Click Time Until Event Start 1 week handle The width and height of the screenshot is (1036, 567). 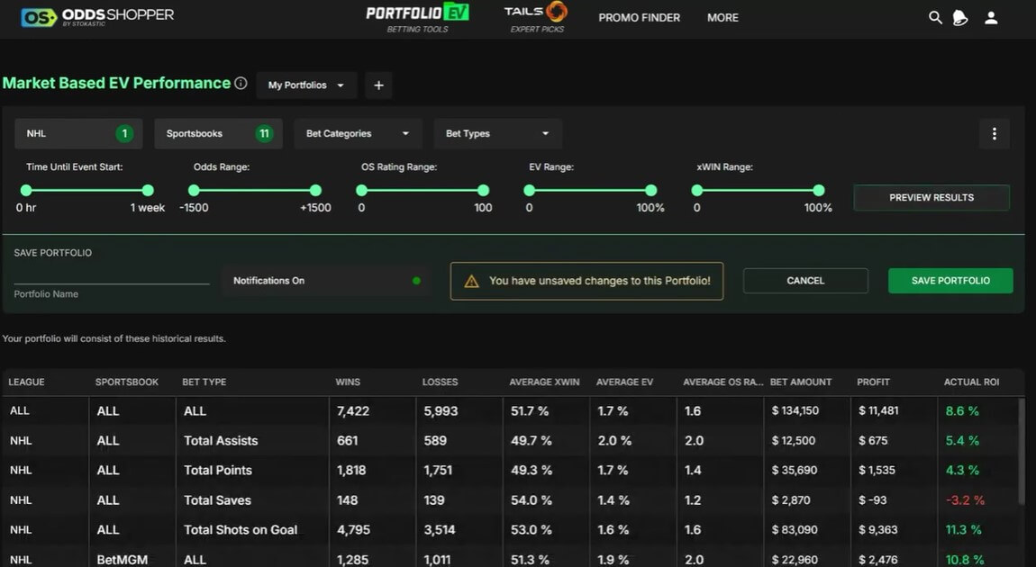tap(148, 190)
